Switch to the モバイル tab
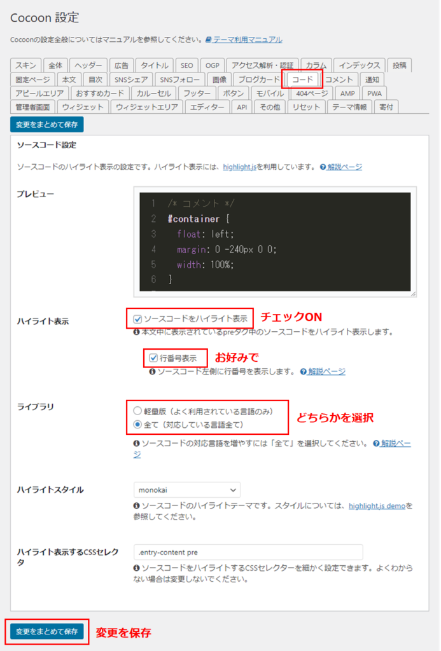This screenshot has width=441, height=651. click(270, 93)
